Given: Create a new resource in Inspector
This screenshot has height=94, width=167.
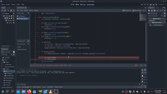Looking at the screenshot, I should [149, 10].
